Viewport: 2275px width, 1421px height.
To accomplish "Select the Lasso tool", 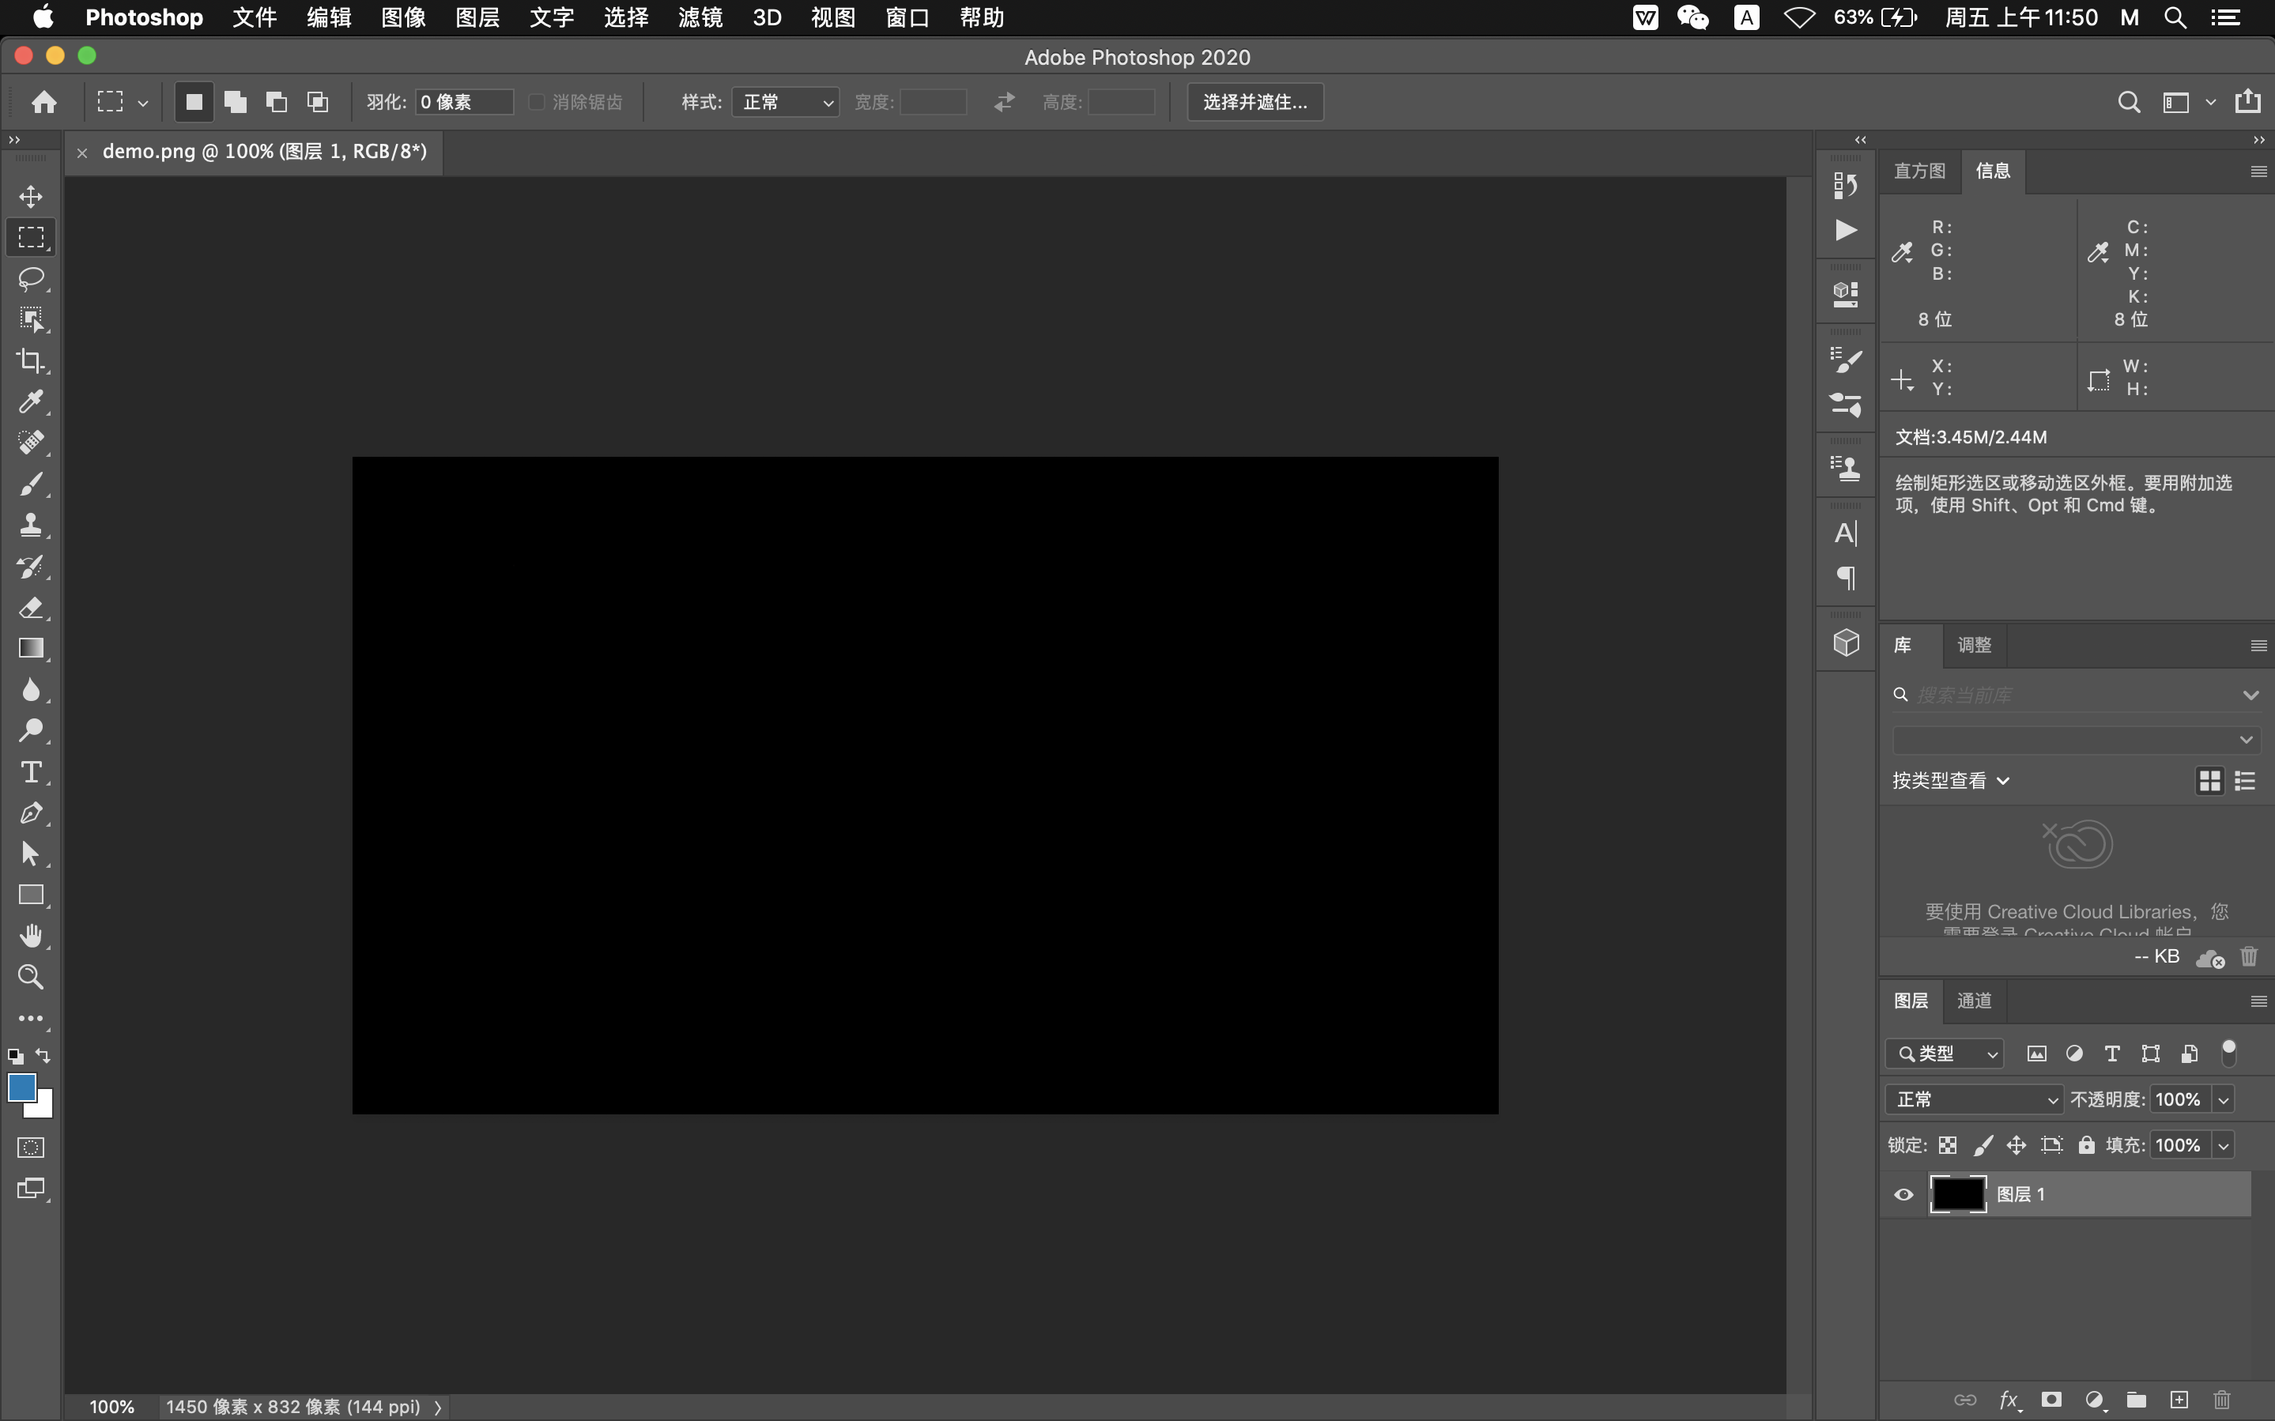I will click(31, 278).
